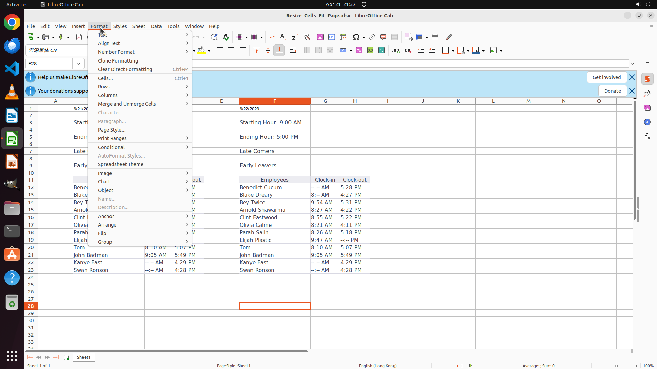The height and width of the screenshot is (369, 657).
Task: Format as Percent using the % icon
Action: click(359, 51)
